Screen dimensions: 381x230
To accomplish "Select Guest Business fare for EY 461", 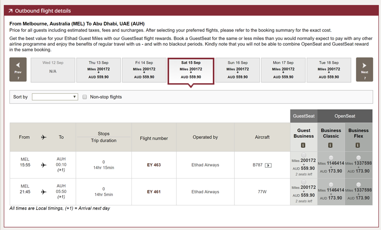I will tap(303, 182).
